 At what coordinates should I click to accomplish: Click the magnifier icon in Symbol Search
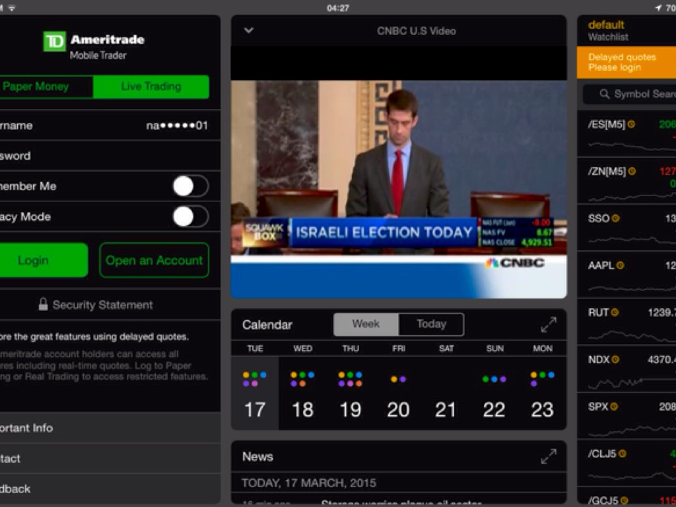[604, 94]
